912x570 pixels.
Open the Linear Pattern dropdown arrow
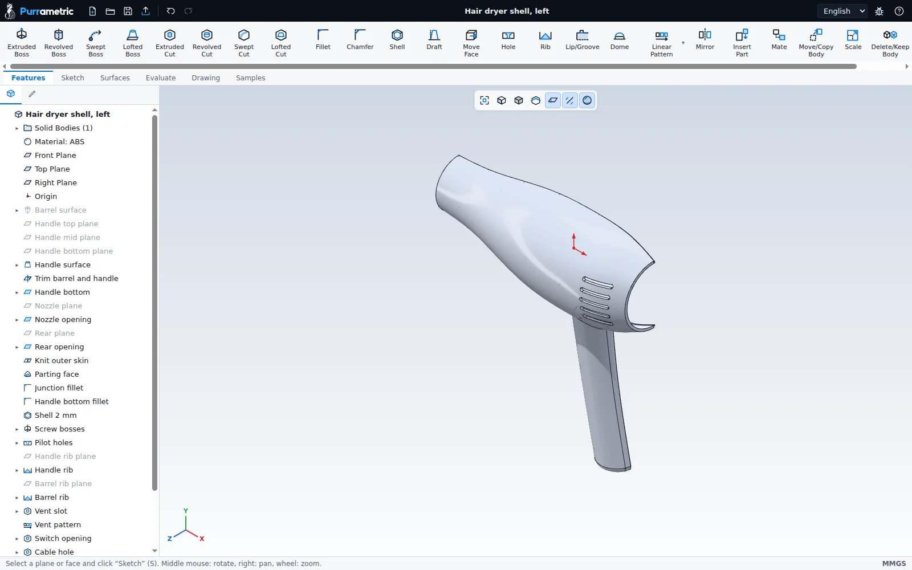pos(683,43)
